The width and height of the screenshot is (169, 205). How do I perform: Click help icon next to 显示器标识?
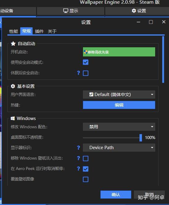point(78,148)
